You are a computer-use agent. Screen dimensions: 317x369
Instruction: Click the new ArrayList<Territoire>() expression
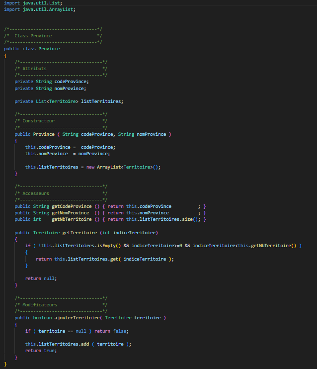pyautogui.click(x=124, y=167)
